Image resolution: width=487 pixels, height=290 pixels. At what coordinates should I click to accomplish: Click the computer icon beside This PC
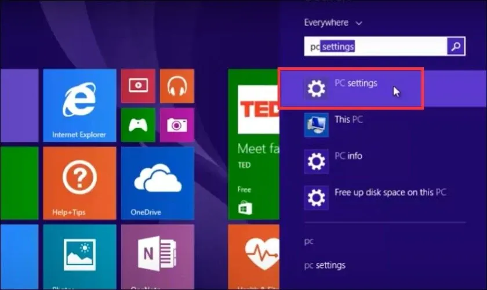(x=316, y=125)
